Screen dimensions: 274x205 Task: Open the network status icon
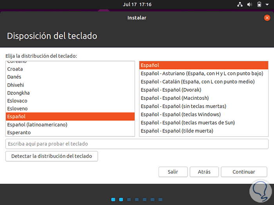click(240, 4)
